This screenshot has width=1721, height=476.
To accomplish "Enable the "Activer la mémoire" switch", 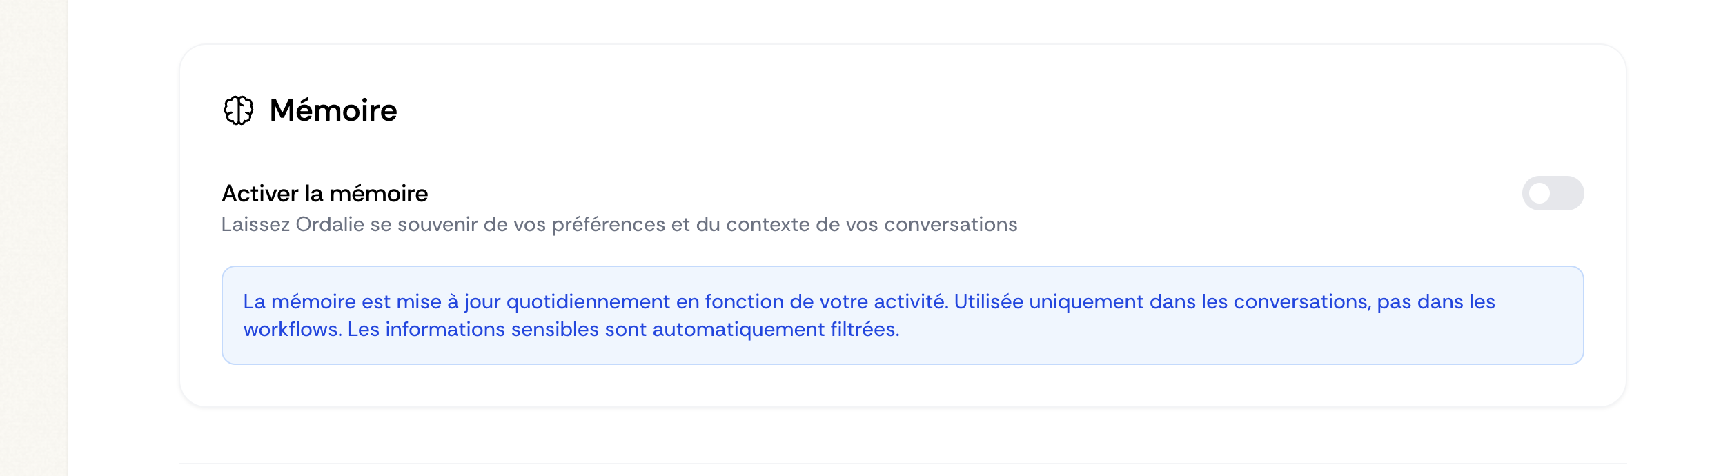I will point(1553,193).
